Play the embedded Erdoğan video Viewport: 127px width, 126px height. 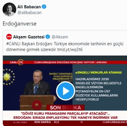(x=65, y=91)
